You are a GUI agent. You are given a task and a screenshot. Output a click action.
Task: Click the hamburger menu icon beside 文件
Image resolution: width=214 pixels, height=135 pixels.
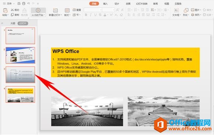[x=4, y=4]
